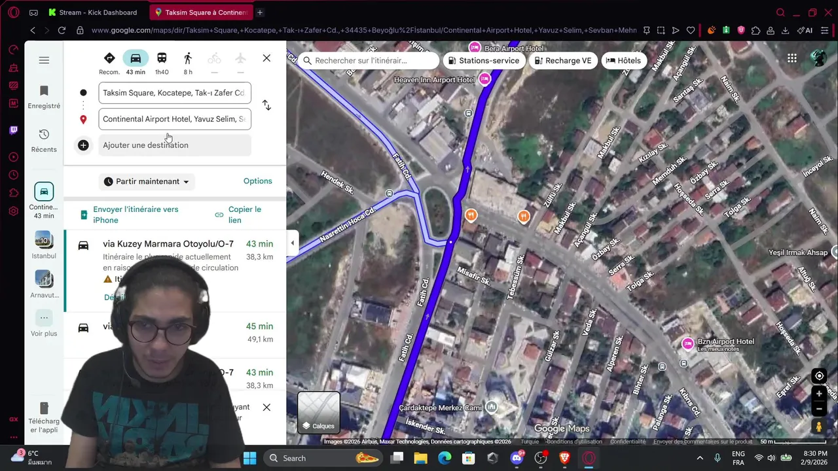The width and height of the screenshot is (838, 471).
Task: Filter by Recharge VE along route
Action: tap(563, 61)
